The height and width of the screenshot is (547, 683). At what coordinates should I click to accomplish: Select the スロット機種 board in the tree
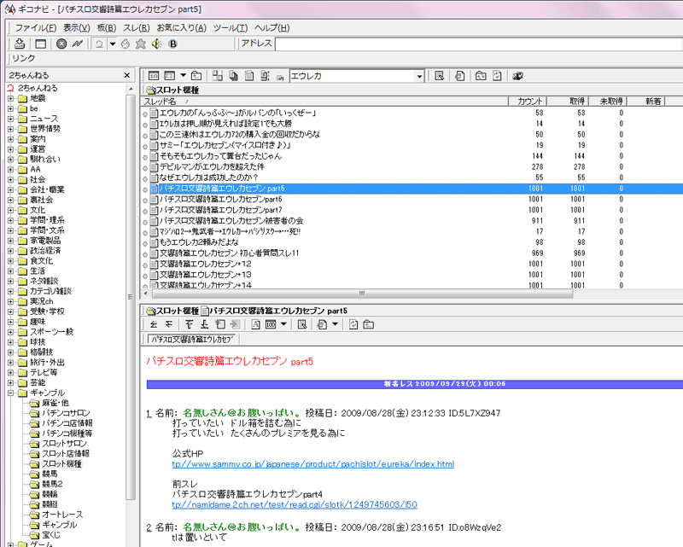(x=61, y=464)
